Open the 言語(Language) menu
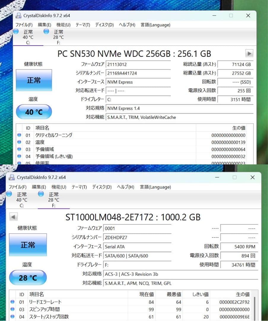Viewport: 268px width, 321px height. point(155,25)
